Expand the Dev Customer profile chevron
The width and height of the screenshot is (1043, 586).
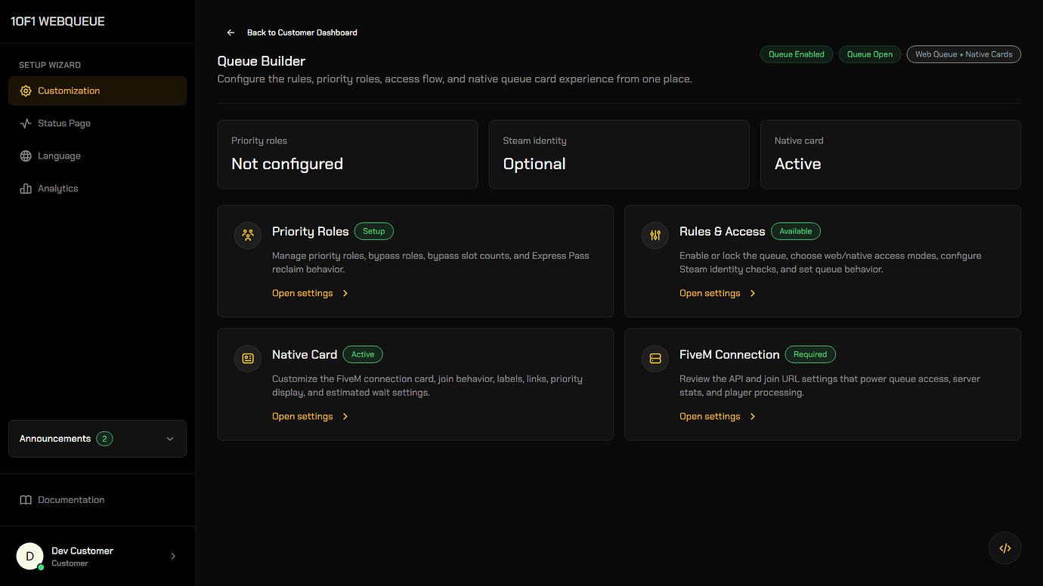(x=173, y=557)
